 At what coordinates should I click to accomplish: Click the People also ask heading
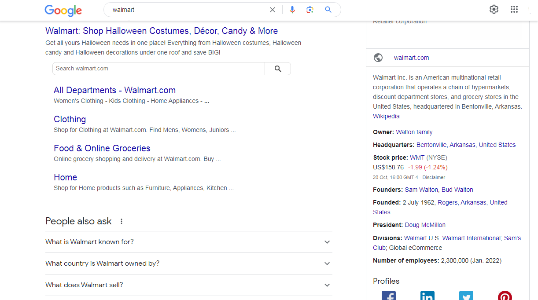click(x=78, y=221)
